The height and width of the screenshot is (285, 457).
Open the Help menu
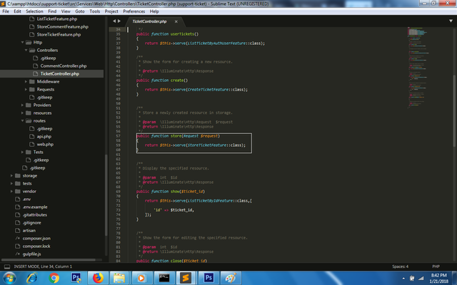[x=154, y=11]
